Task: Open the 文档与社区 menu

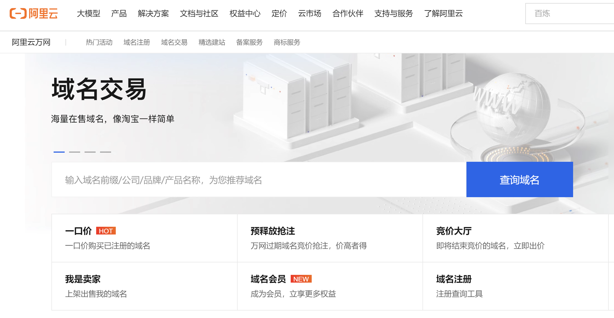Action: 199,13
